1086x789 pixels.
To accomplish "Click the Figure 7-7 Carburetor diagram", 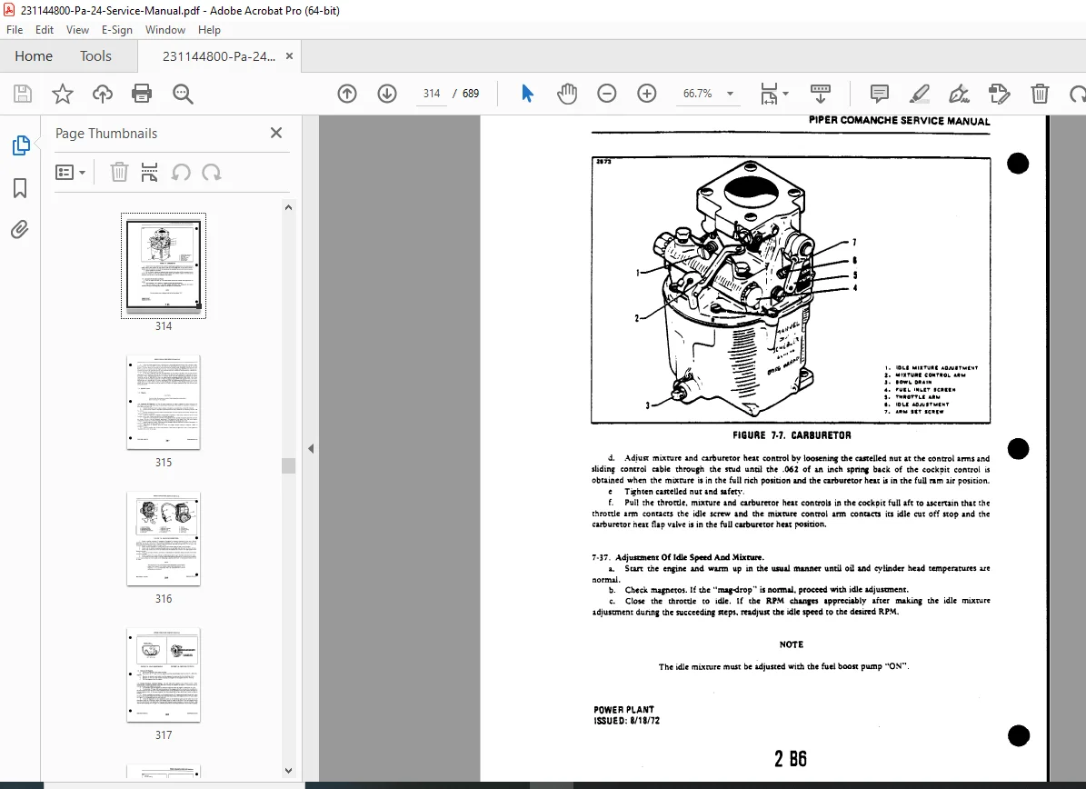I will [791, 290].
